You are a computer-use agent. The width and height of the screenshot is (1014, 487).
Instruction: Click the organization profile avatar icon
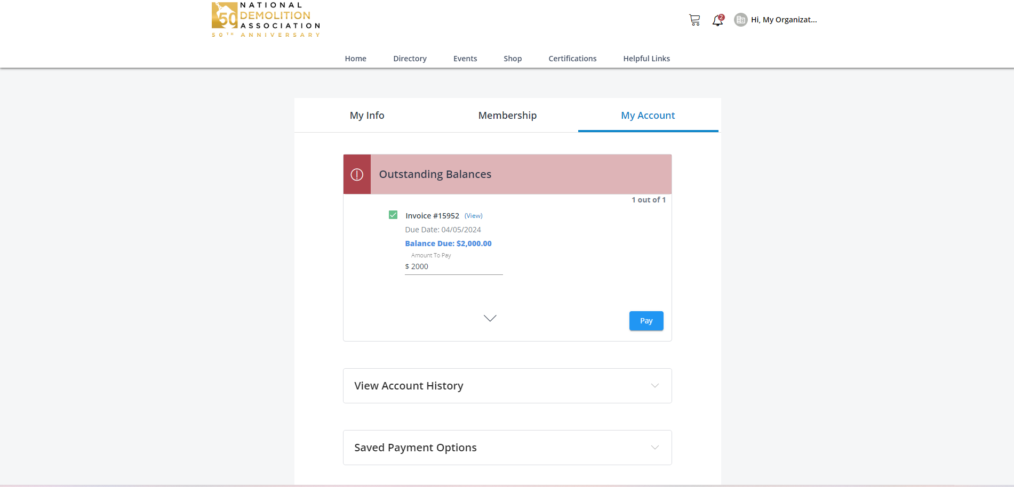click(x=740, y=20)
